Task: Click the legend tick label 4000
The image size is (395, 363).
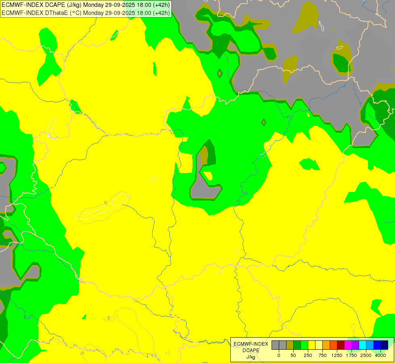Action: click(380, 355)
